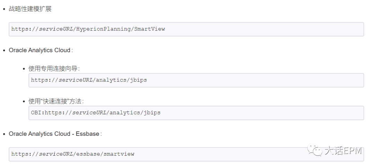Click the Oracle Analytics Cloud - Essbase heading
374x167 pixels.
[x=54, y=134]
